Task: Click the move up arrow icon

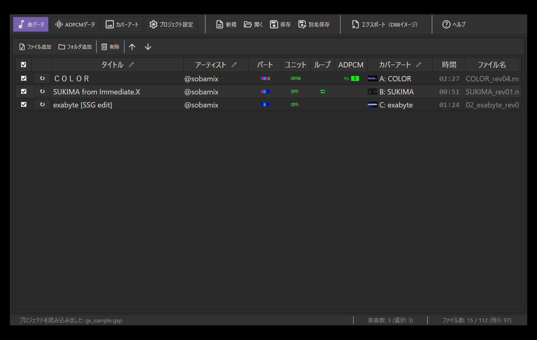Action: click(x=132, y=47)
